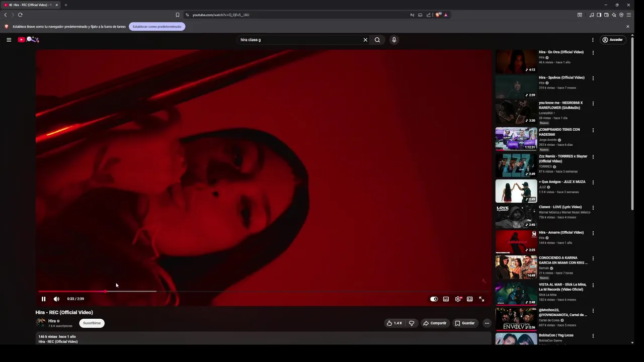
Task: Bookmark this page
Action: pyautogui.click(x=177, y=15)
